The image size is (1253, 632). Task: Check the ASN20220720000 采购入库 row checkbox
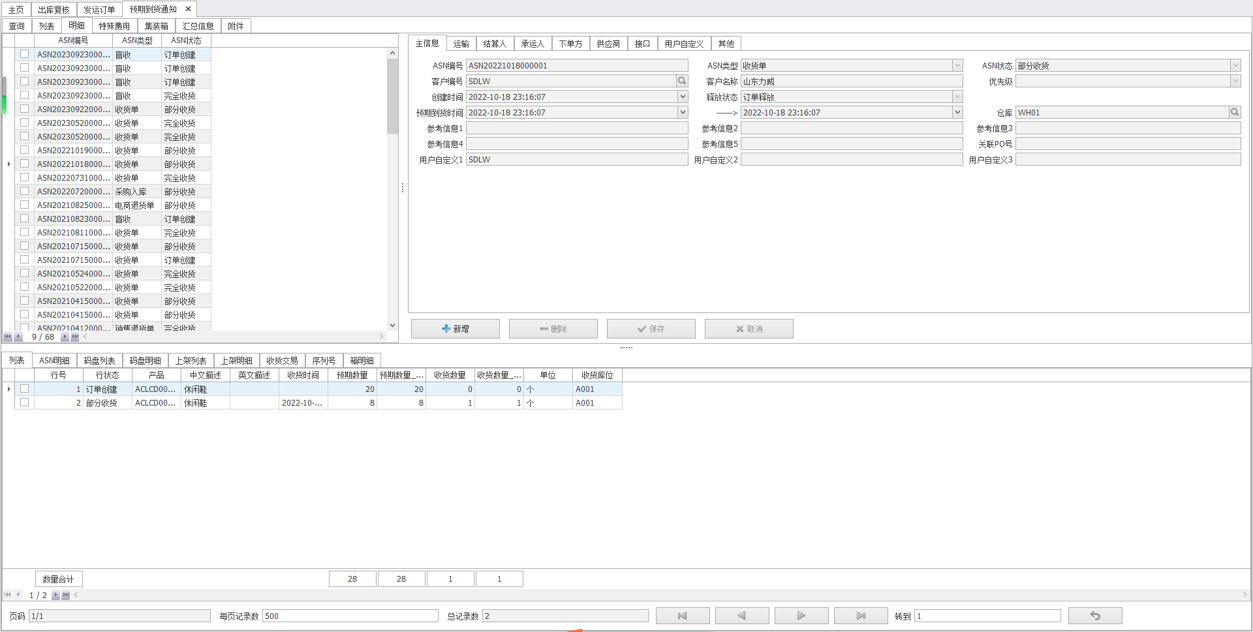(24, 191)
